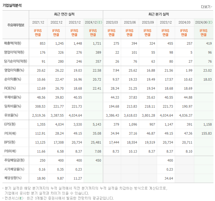Click the small arrow icon beside 더보기
This screenshot has width=215, height=201.
212,7
